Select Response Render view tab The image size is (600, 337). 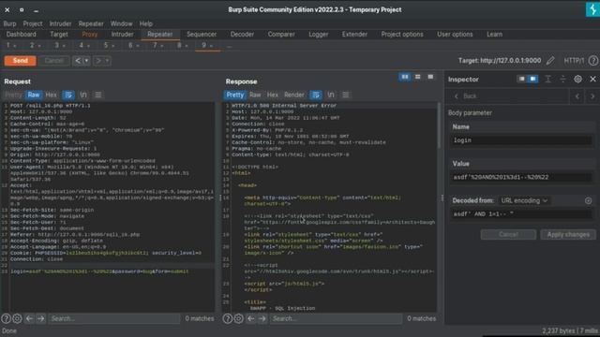pyautogui.click(x=293, y=95)
